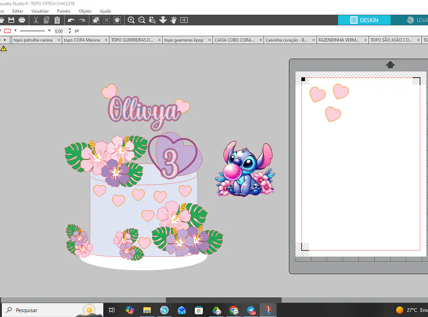The height and width of the screenshot is (317, 428).
Task: Open the Objeto menu
Action: click(85, 11)
